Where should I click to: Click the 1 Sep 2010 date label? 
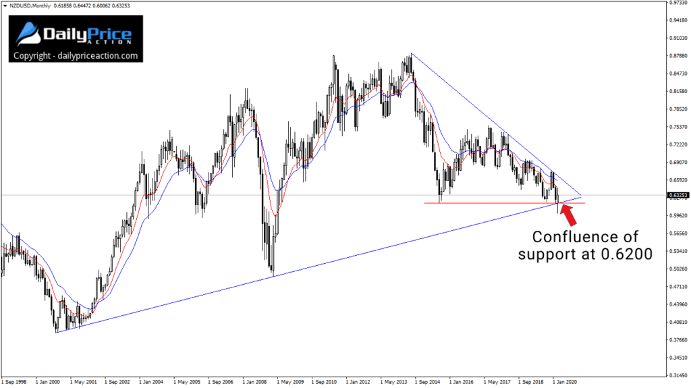[x=325, y=382]
